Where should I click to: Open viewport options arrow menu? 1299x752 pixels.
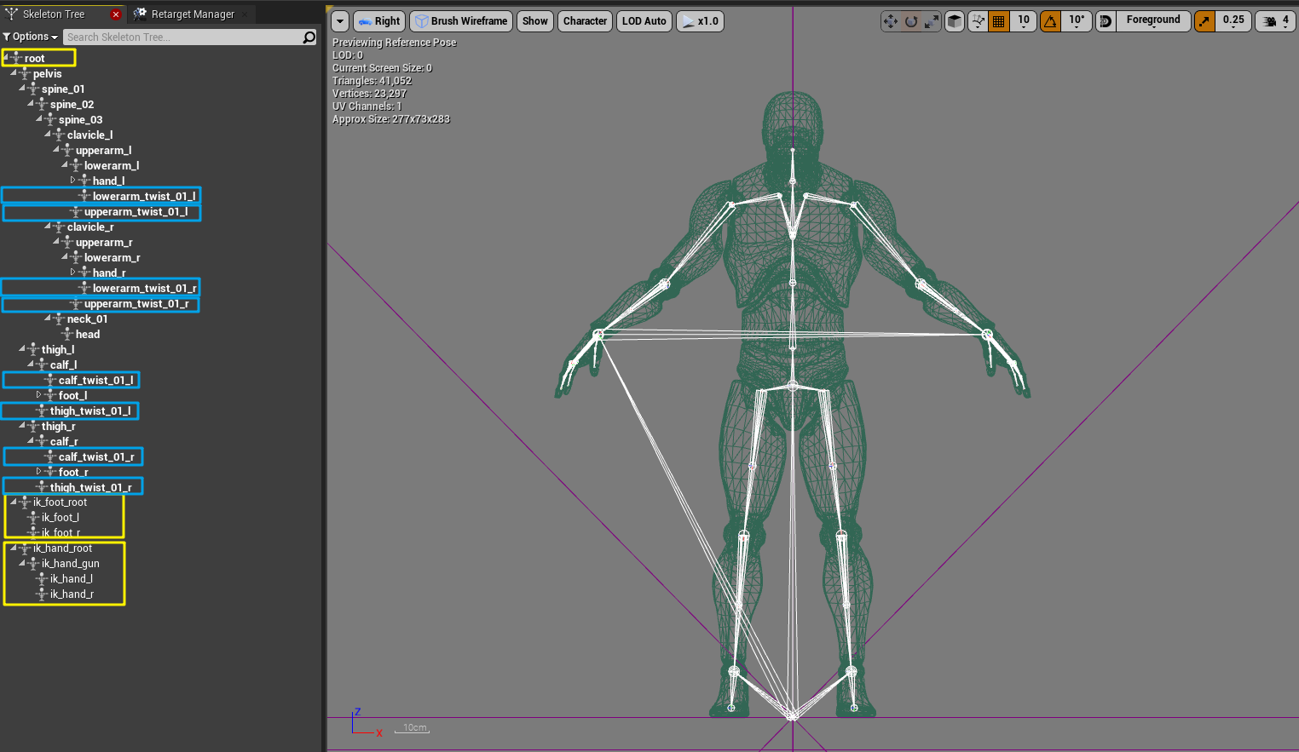(x=340, y=21)
